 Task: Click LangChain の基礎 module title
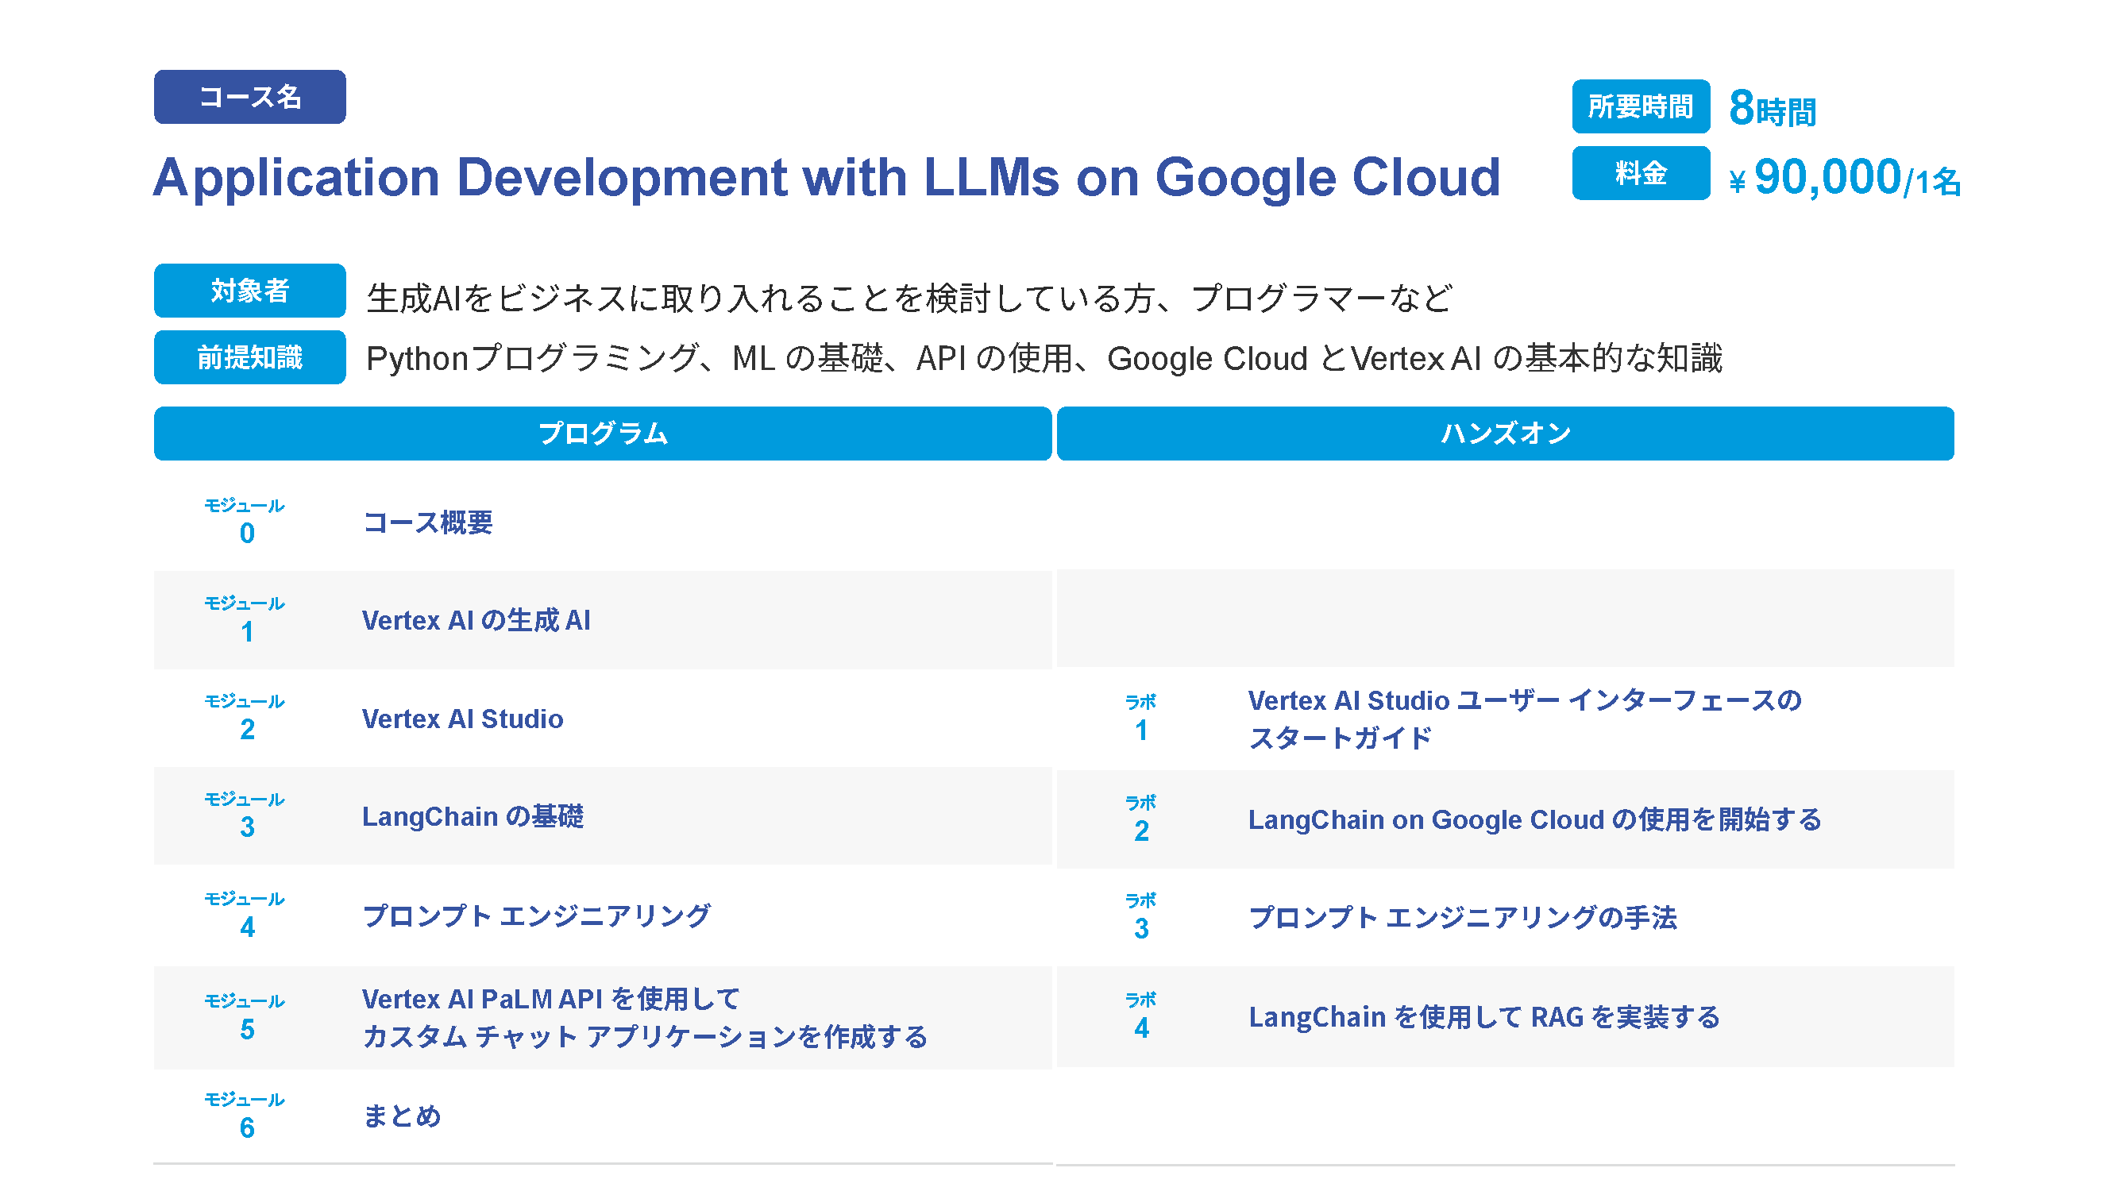pyautogui.click(x=472, y=817)
